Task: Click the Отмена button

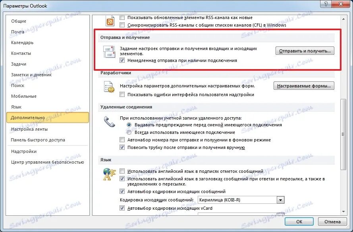Action: [332, 222]
